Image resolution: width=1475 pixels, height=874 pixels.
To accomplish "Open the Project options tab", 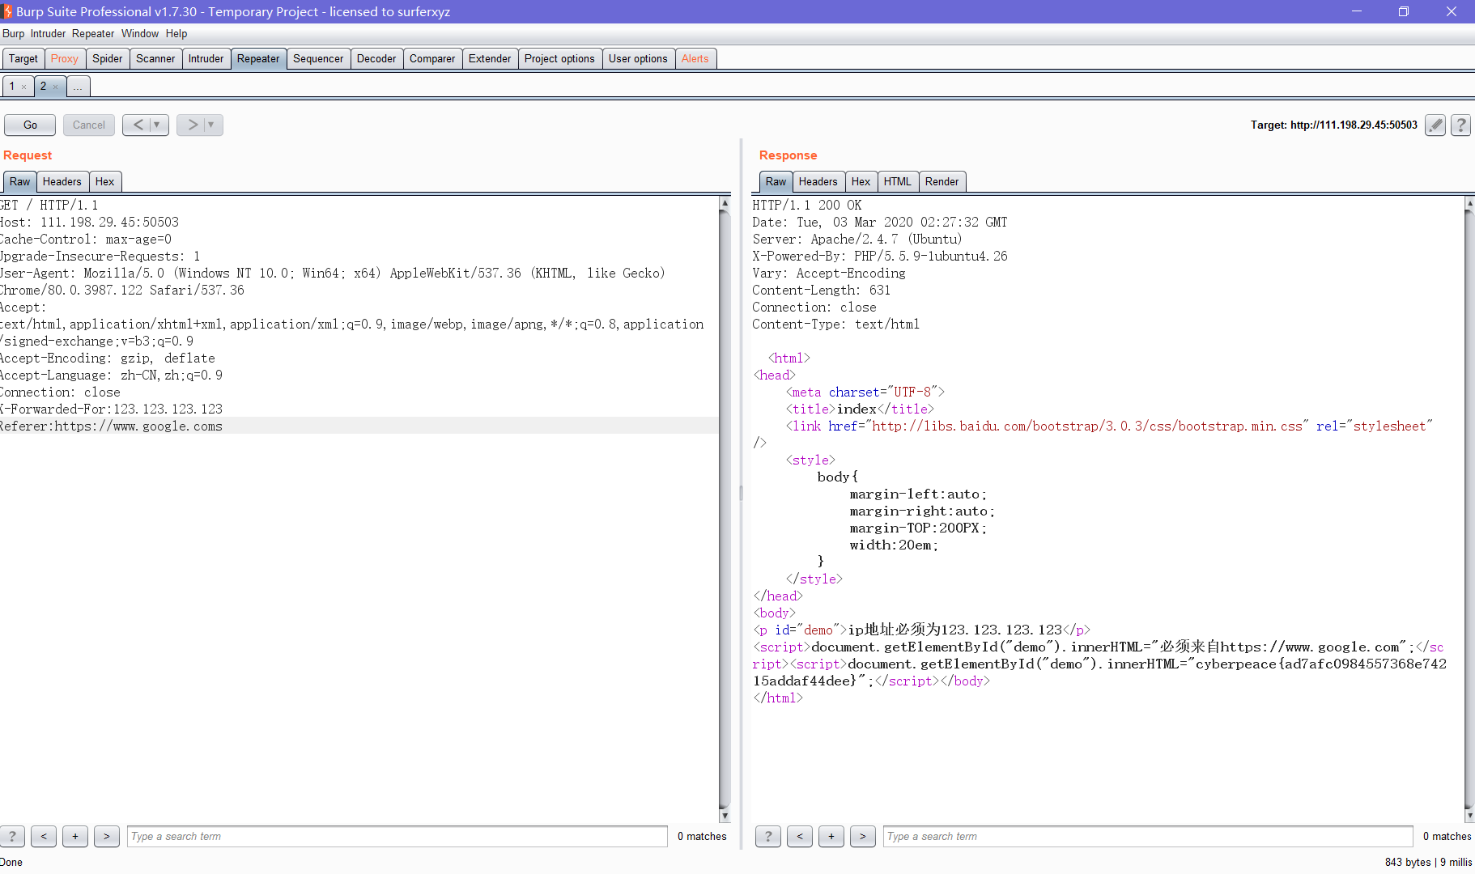I will pos(559,58).
